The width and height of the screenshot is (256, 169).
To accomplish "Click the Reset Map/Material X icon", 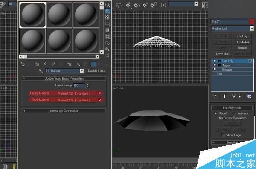I will pyautogui.click(x=45, y=64).
